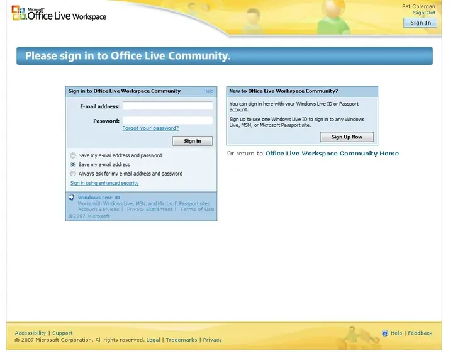Viewport: 453px width, 353px height.
Task: Click the Windows Live ID icon
Action: (x=72, y=198)
